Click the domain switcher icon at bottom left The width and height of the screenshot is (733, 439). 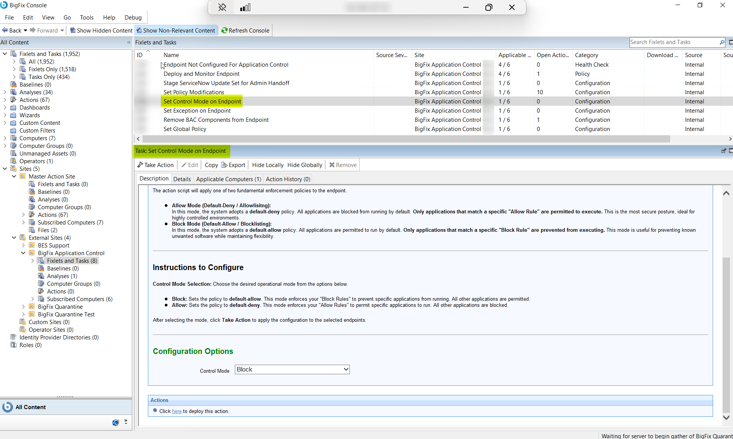116,422
